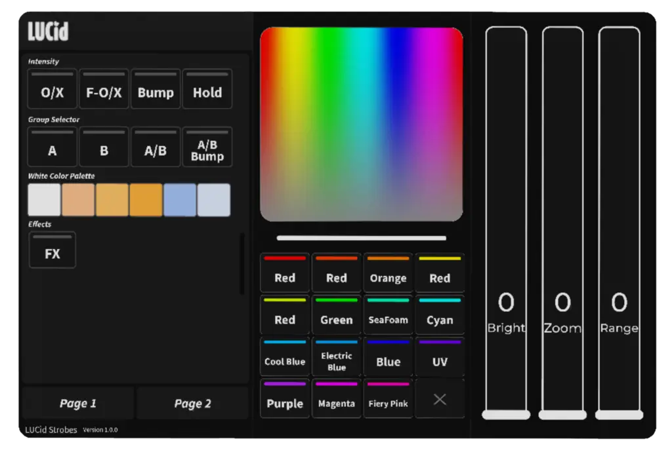Click inside the rainbow color picker
The height and width of the screenshot is (456, 672).
(361, 124)
